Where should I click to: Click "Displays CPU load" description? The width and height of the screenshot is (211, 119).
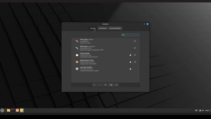(85, 43)
